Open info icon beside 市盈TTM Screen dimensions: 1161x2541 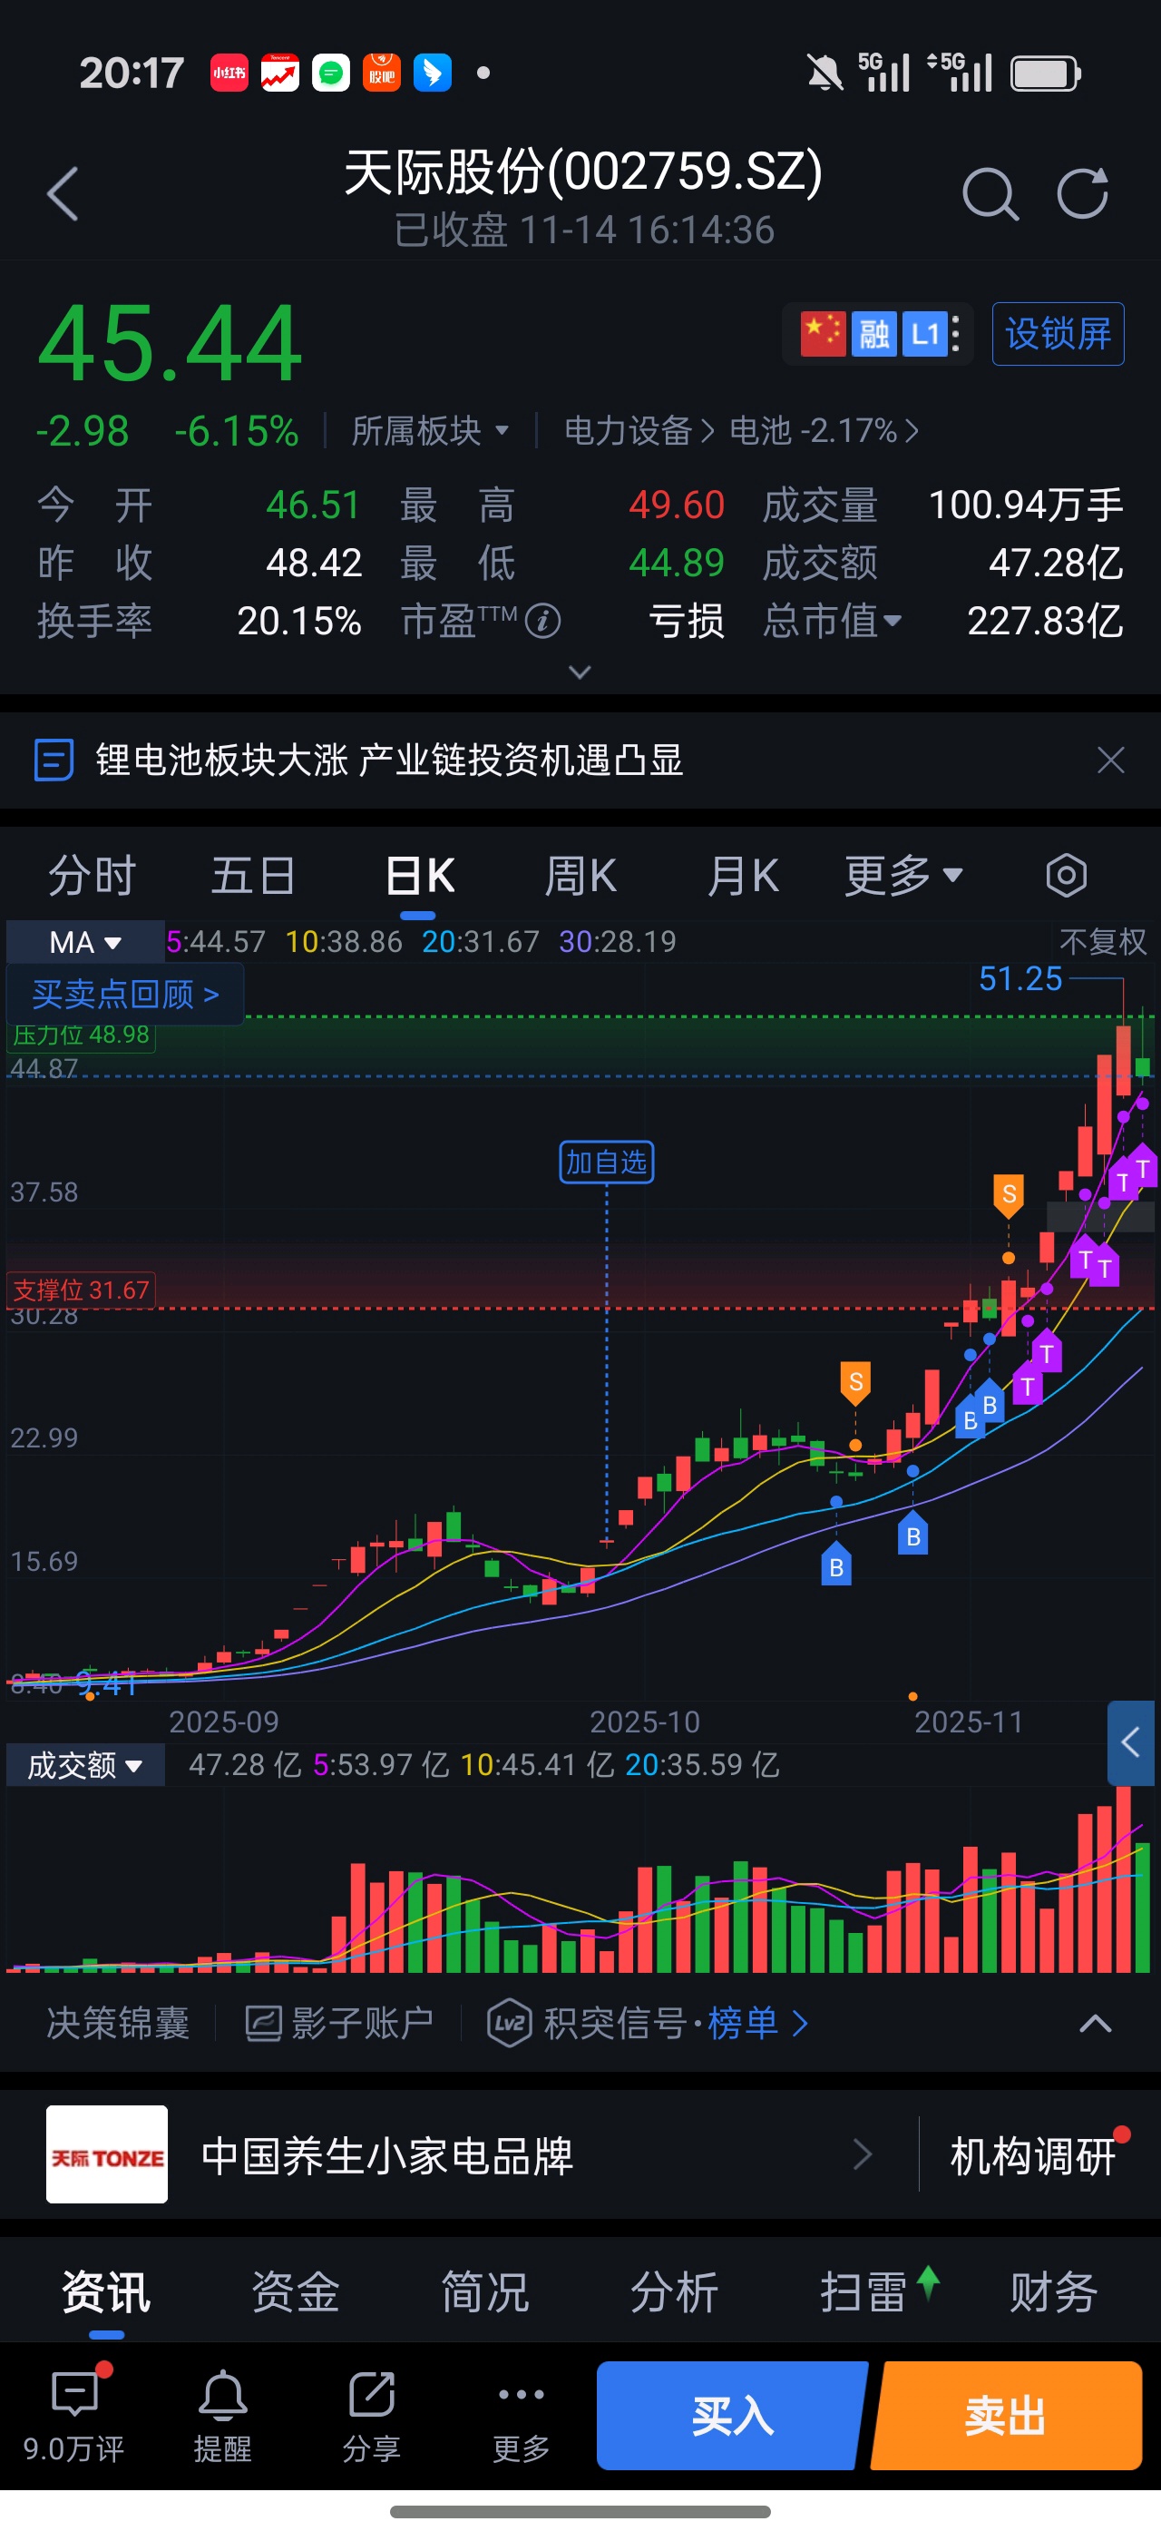coord(543,622)
